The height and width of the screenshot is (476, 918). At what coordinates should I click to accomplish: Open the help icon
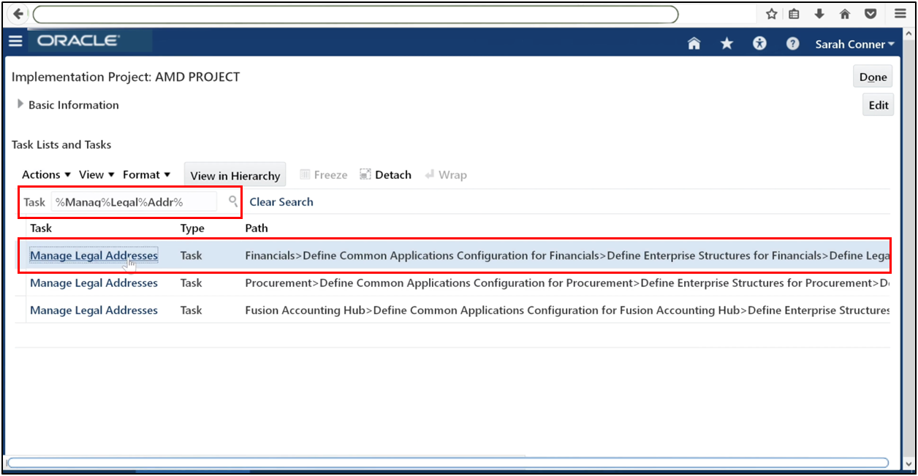792,44
